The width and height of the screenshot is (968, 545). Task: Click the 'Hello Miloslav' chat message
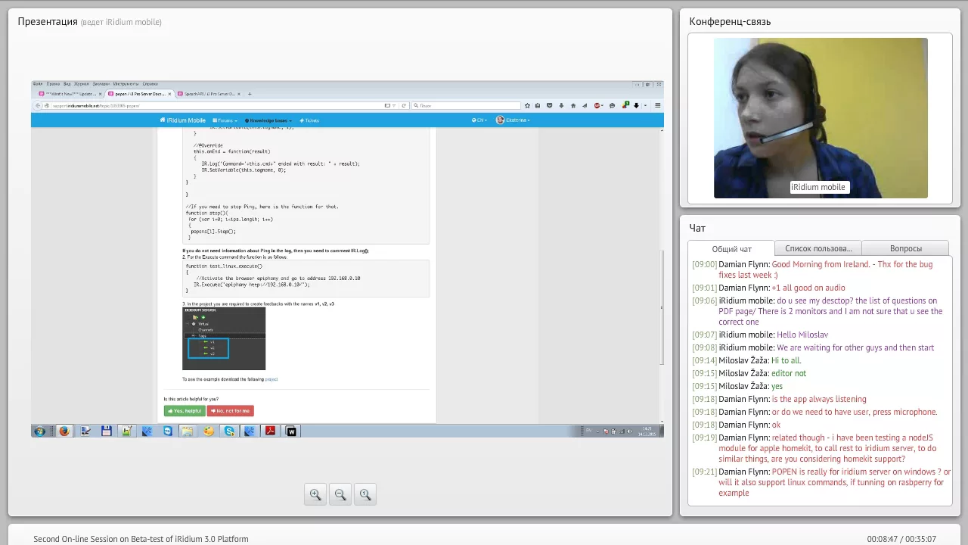802,335
